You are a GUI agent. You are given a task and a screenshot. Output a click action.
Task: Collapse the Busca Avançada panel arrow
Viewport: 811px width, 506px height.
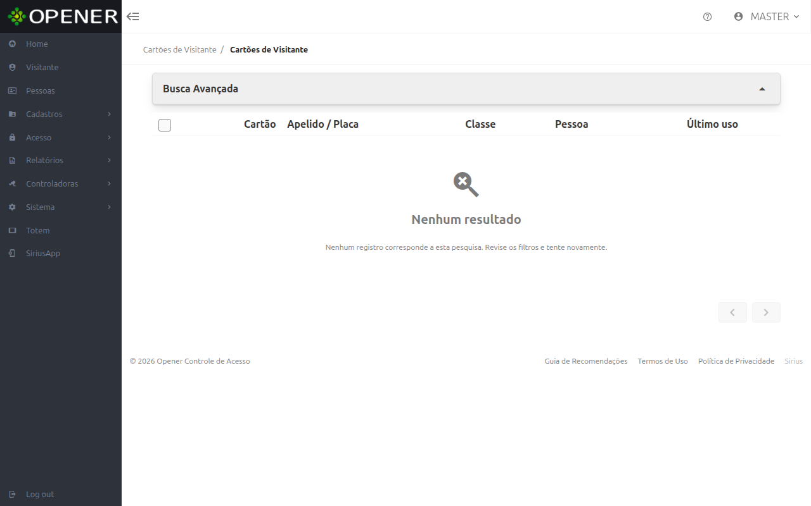pos(762,89)
